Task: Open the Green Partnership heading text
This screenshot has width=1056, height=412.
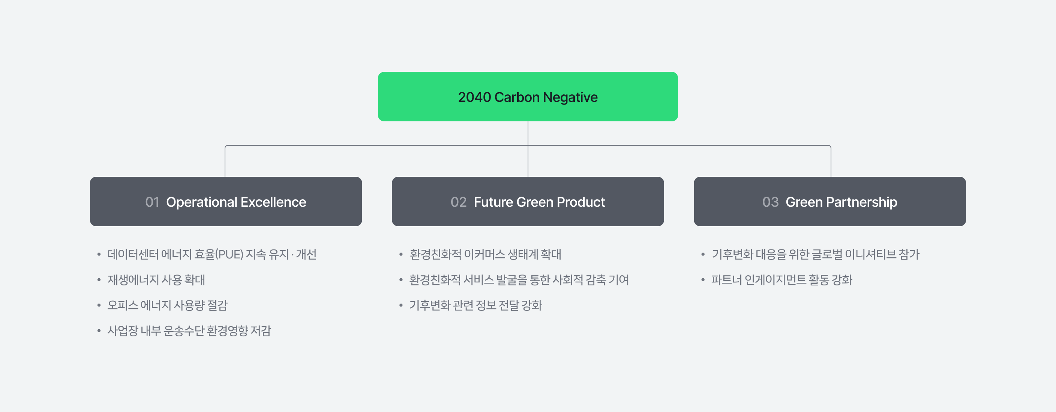Action: tap(841, 202)
